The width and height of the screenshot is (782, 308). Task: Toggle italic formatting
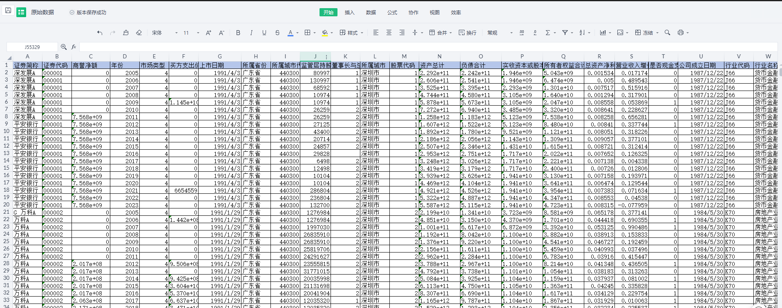pos(251,33)
